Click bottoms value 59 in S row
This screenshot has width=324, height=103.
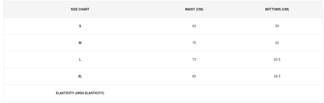click(x=277, y=26)
